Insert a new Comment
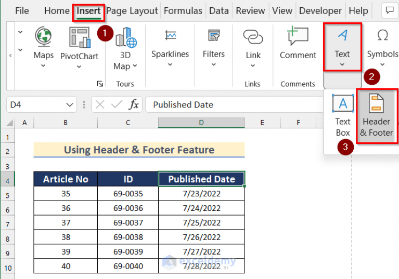 coord(298,35)
